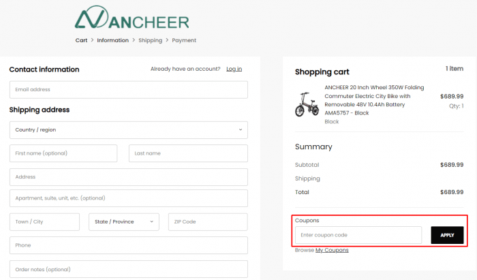Click the APPLY coupon button
Viewport: 477px width, 280px height.
[x=447, y=235]
